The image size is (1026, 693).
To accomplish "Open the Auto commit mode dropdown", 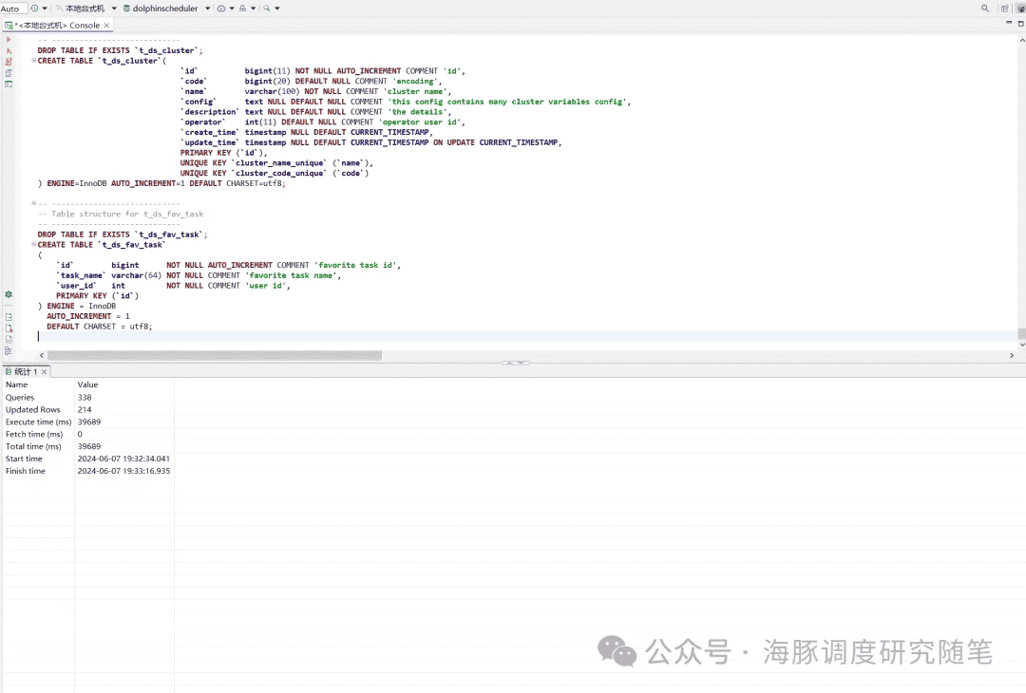I will coord(13,9).
